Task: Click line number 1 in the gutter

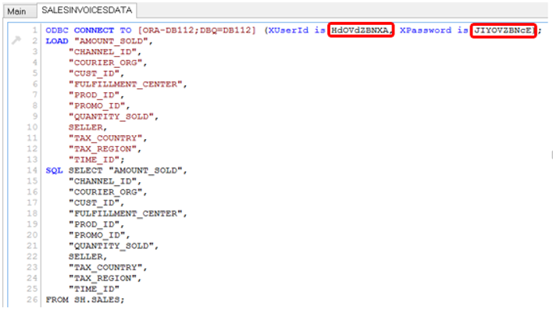Action: click(34, 30)
